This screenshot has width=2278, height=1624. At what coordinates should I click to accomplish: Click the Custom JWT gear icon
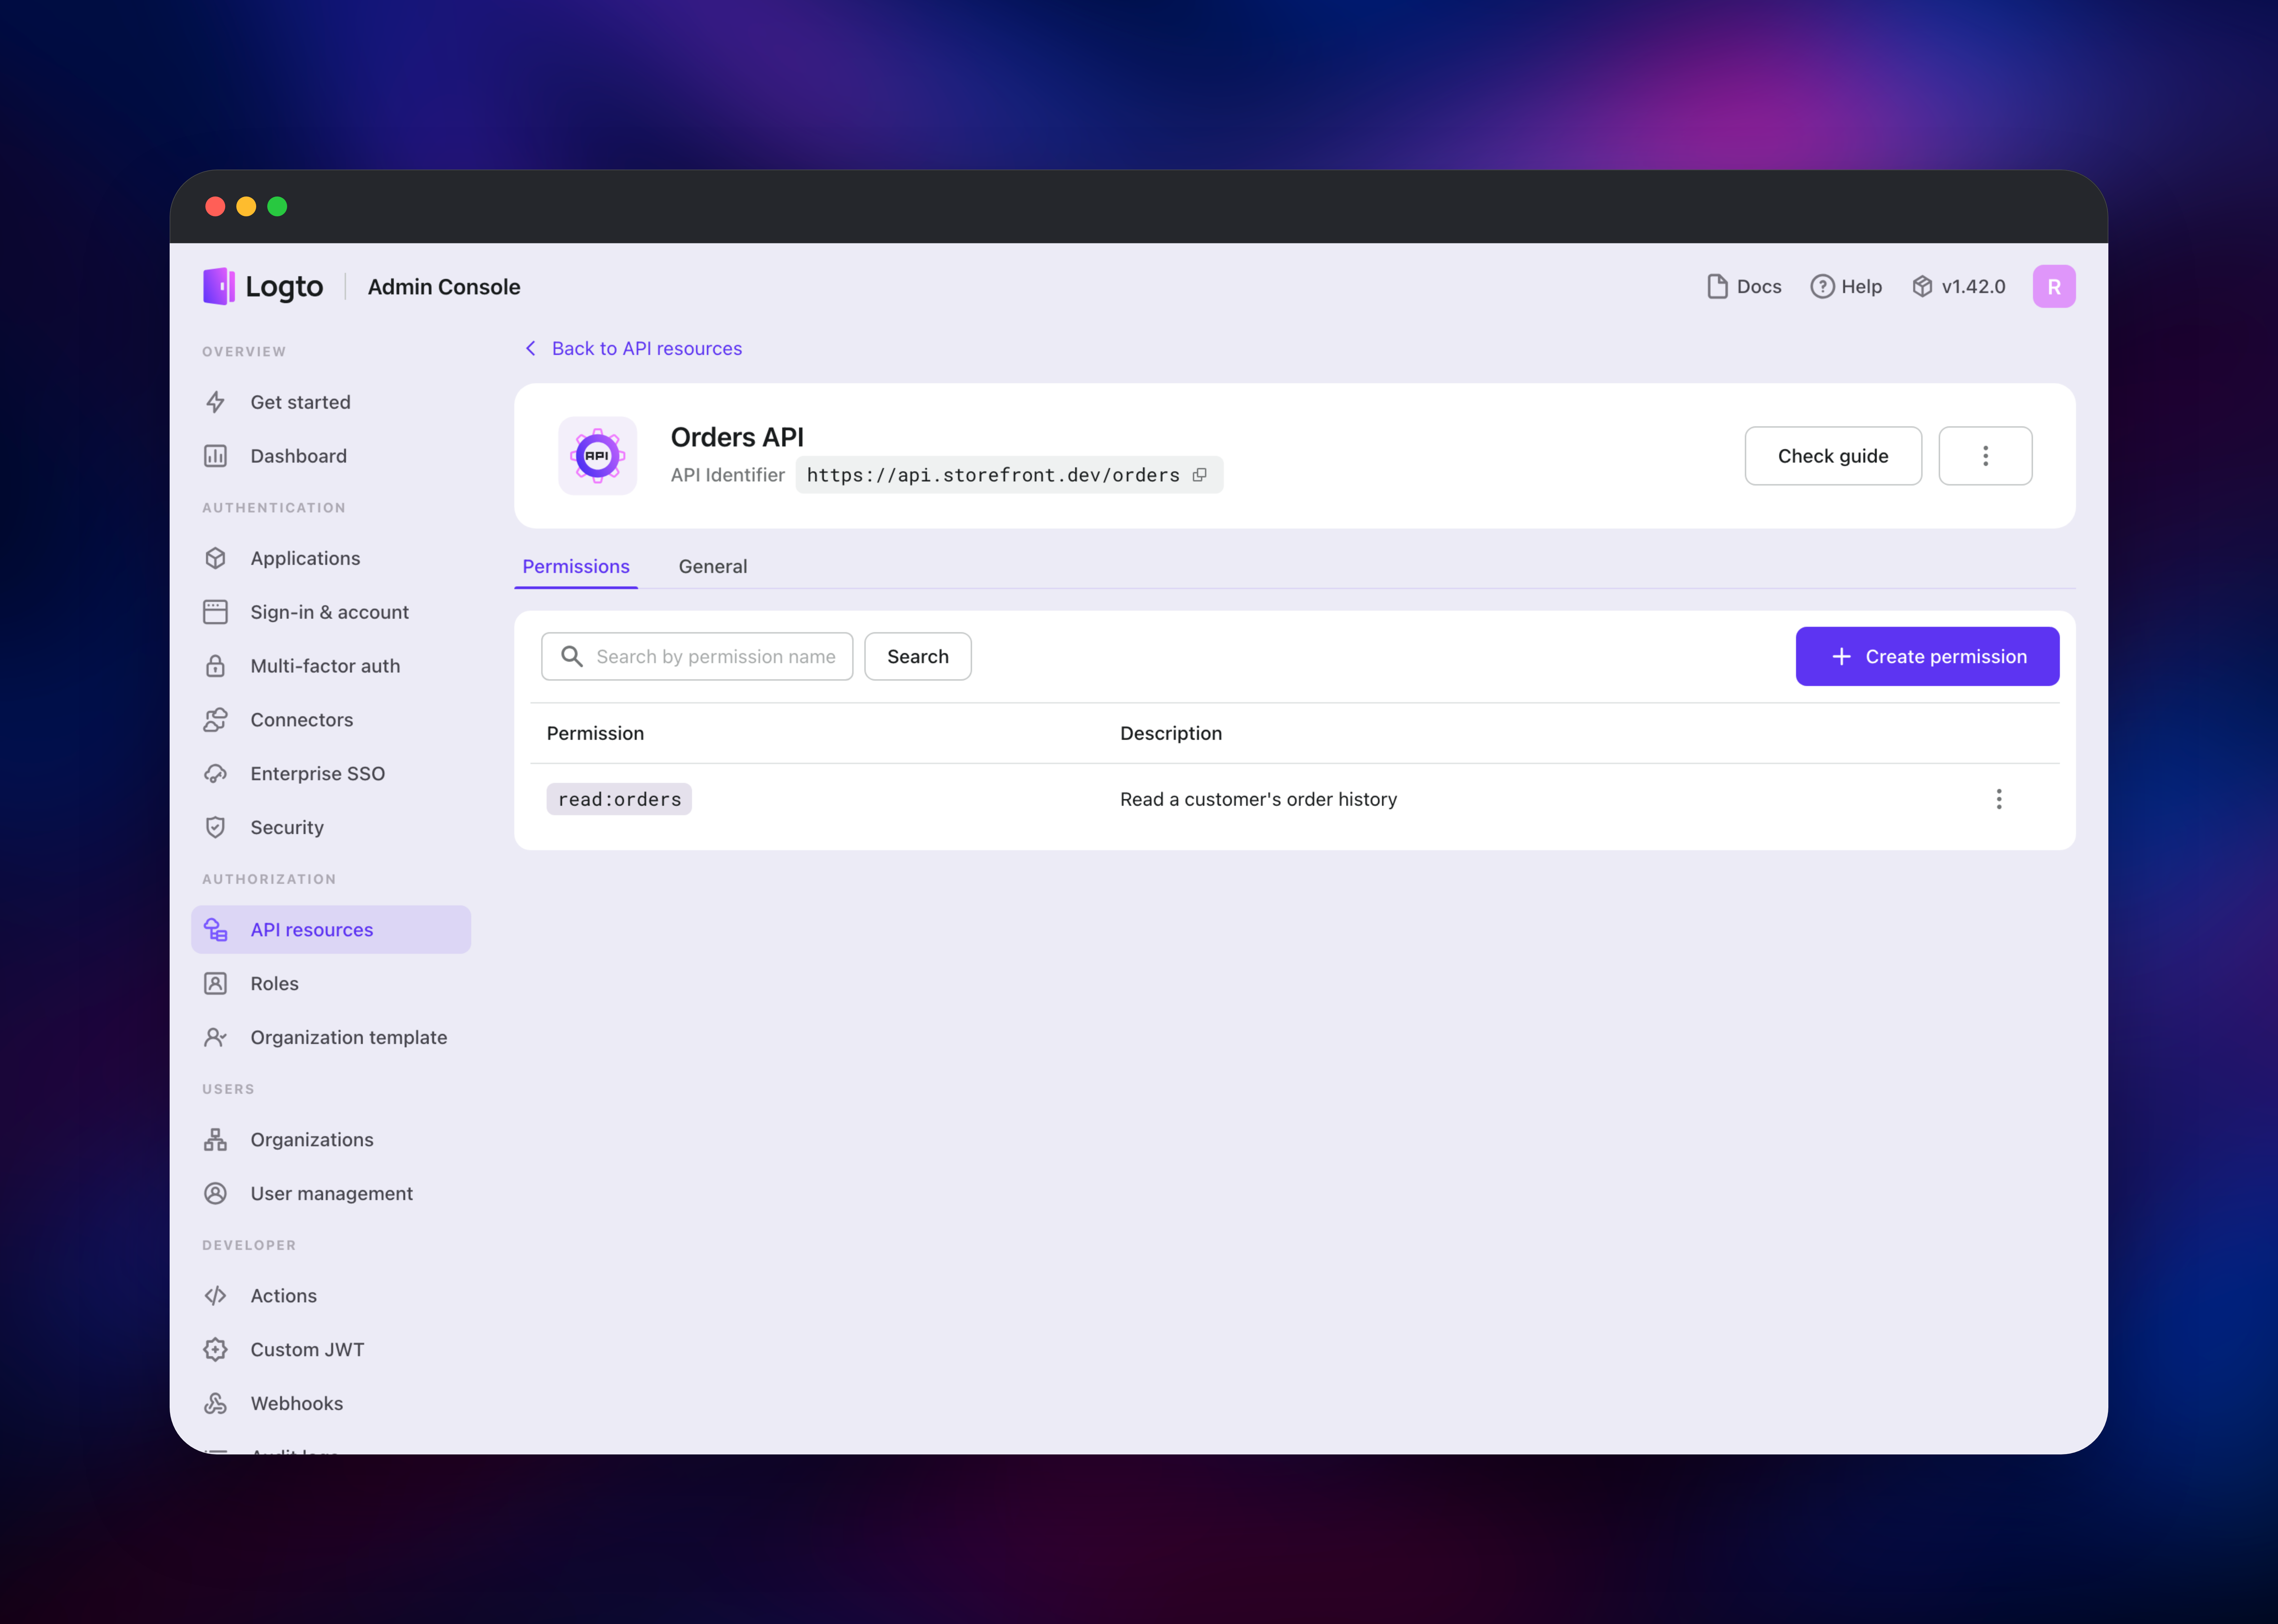coord(215,1350)
